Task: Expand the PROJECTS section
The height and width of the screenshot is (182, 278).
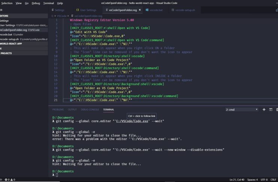Action: tap(24, 53)
